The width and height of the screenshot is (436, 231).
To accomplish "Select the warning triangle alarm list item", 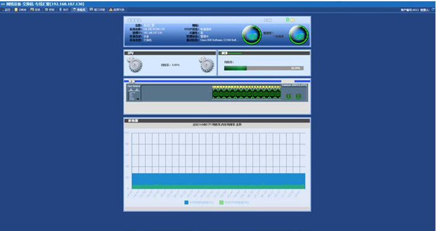I will click(117, 9).
